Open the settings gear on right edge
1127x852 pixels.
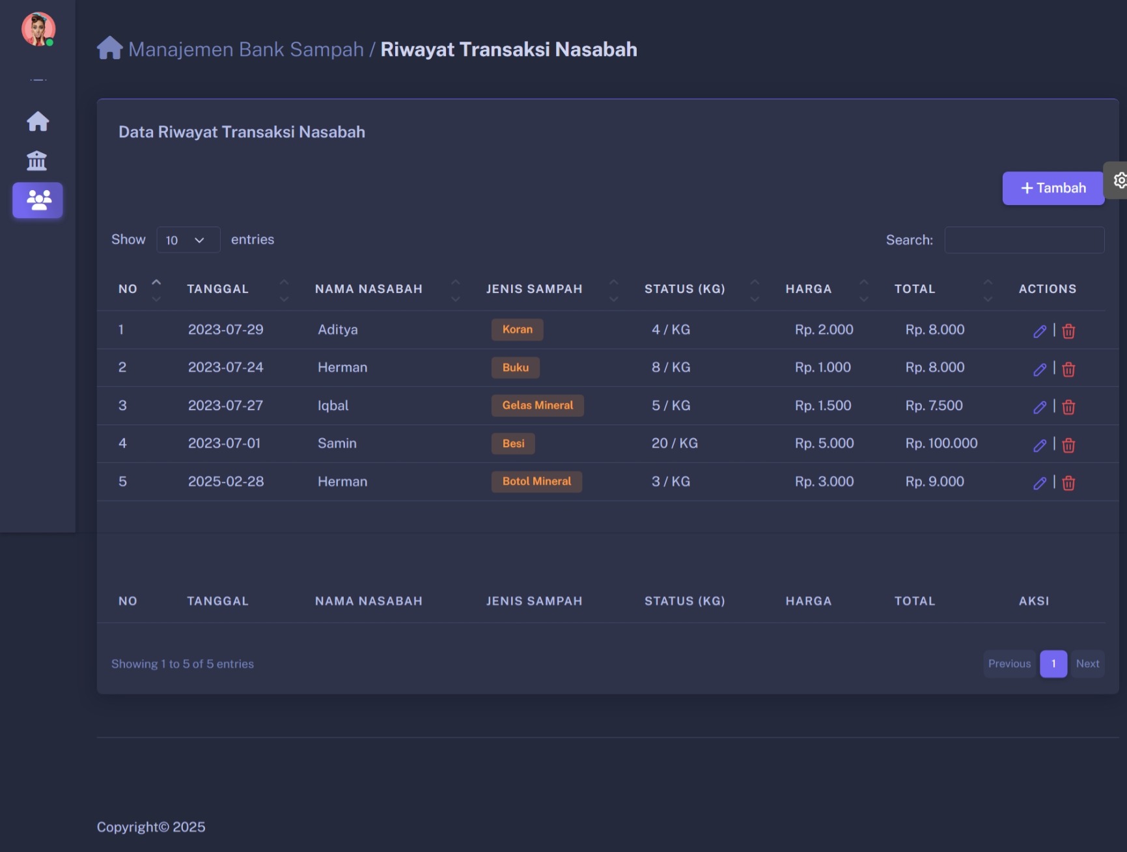click(1119, 180)
